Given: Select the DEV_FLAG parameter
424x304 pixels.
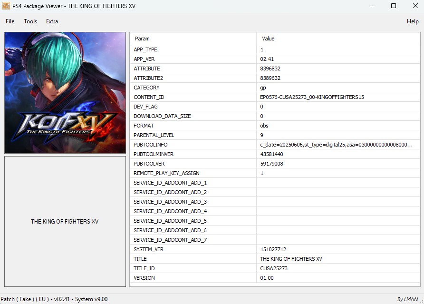Looking at the screenshot, I should [x=145, y=107].
